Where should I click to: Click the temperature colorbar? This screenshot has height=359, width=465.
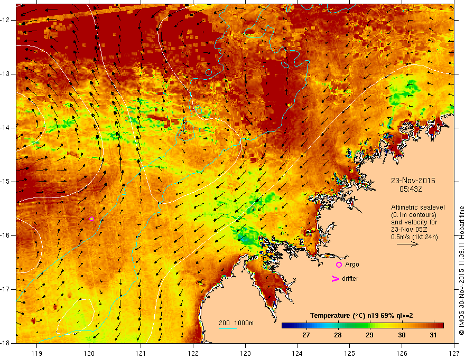pos(362,326)
